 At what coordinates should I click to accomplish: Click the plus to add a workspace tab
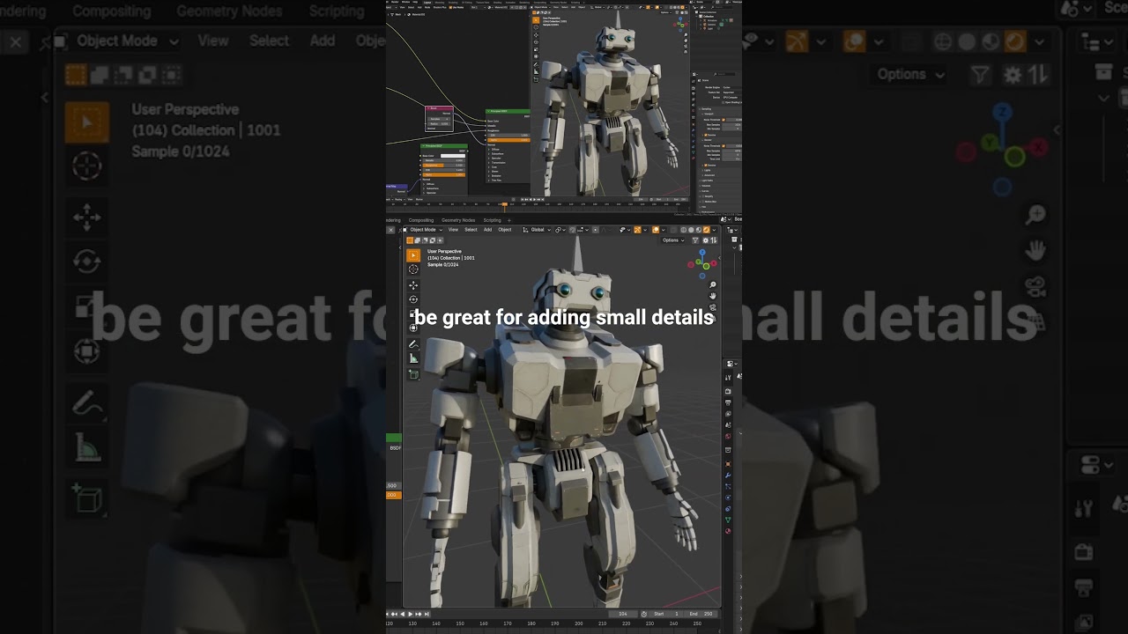click(509, 220)
